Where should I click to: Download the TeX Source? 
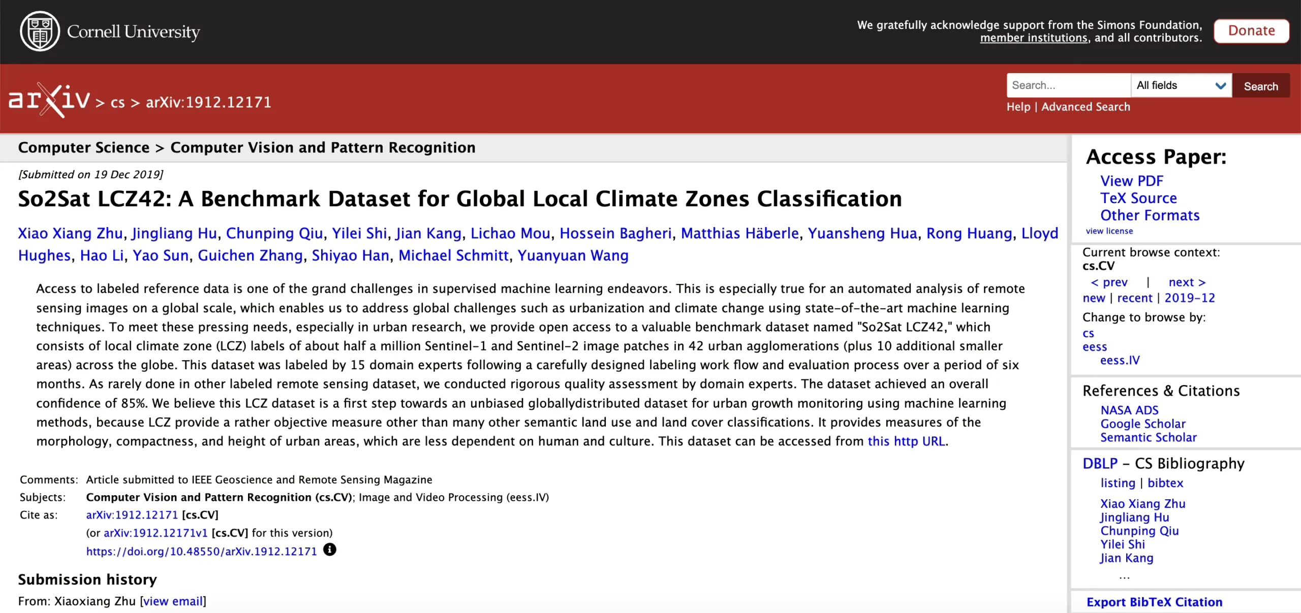click(1138, 198)
